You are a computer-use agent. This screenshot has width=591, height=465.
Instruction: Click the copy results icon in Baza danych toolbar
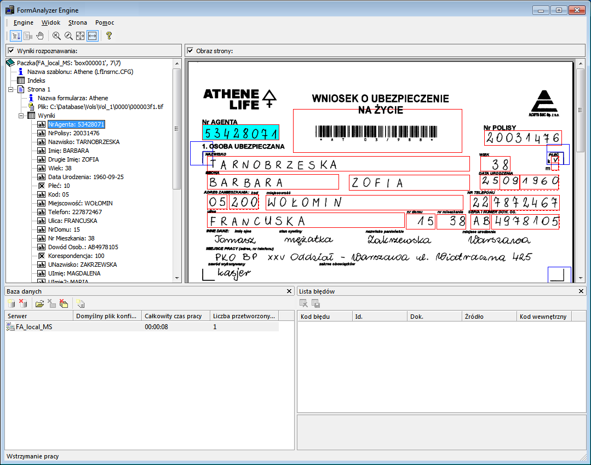tap(81, 303)
